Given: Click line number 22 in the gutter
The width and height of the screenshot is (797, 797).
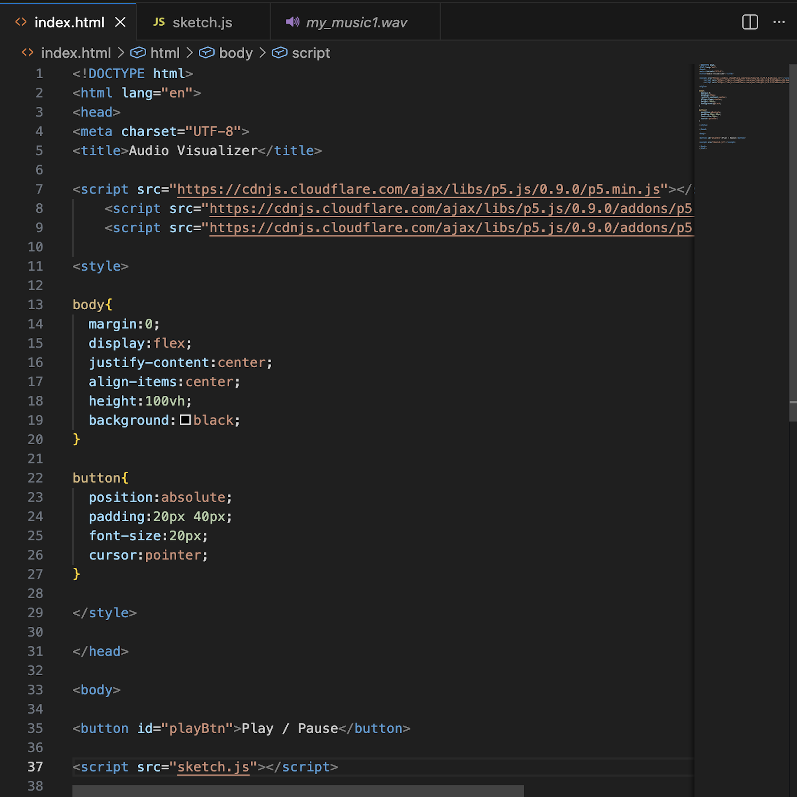Looking at the screenshot, I should pyautogui.click(x=35, y=478).
